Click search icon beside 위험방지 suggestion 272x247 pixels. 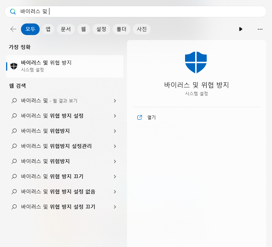point(14,161)
